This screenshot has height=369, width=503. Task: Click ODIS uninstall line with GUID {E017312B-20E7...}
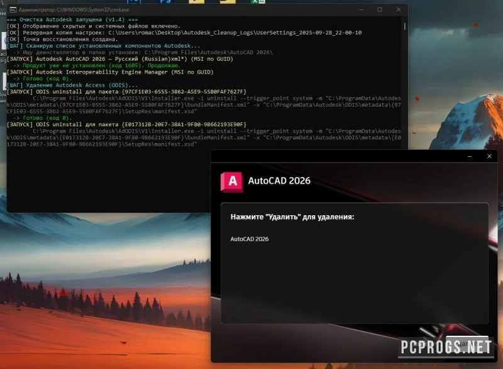coord(126,125)
